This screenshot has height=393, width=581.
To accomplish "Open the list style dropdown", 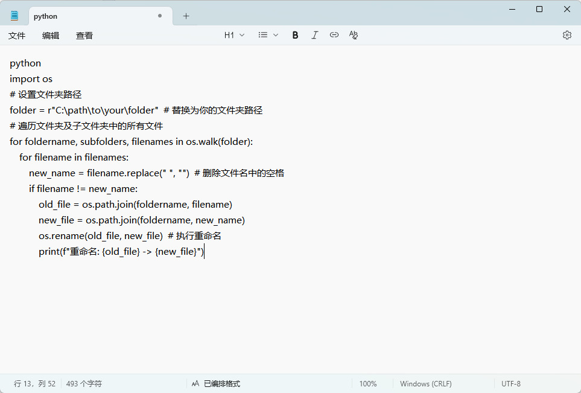I will (268, 35).
